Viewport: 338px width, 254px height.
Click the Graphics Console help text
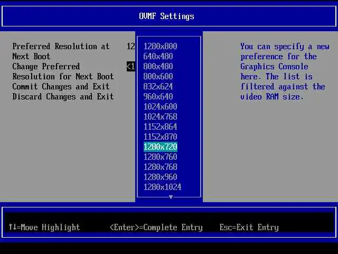coord(285,71)
